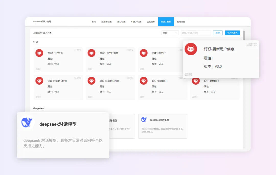Screen dimensions: 276x175
Task: Click the robot icon for 钉钉-获取部门详情
Action: tap(39, 81)
